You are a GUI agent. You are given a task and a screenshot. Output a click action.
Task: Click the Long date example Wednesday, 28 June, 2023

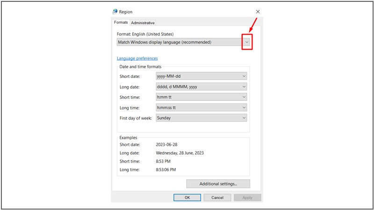point(180,153)
